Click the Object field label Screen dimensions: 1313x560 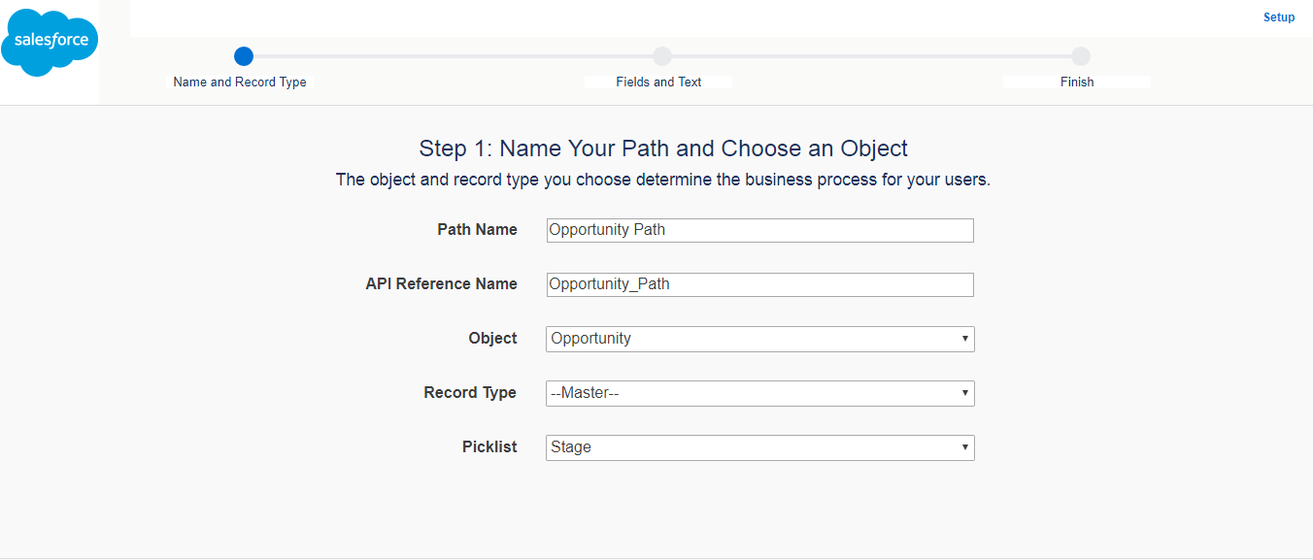coord(492,339)
